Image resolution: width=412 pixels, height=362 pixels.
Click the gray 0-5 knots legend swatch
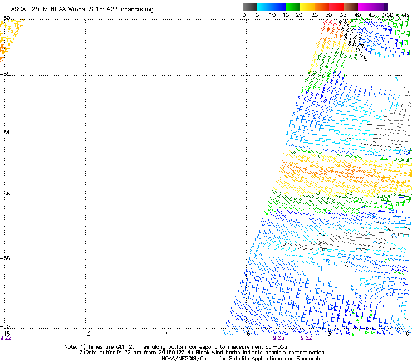point(249,7)
